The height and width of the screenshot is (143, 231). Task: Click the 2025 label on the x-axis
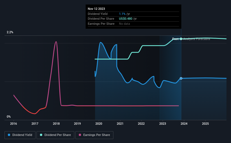[x=205, y=124]
